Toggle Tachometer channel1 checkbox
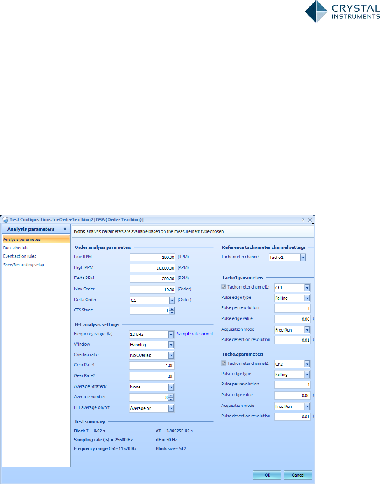Screen dimensions: 380x484 pos(224,287)
